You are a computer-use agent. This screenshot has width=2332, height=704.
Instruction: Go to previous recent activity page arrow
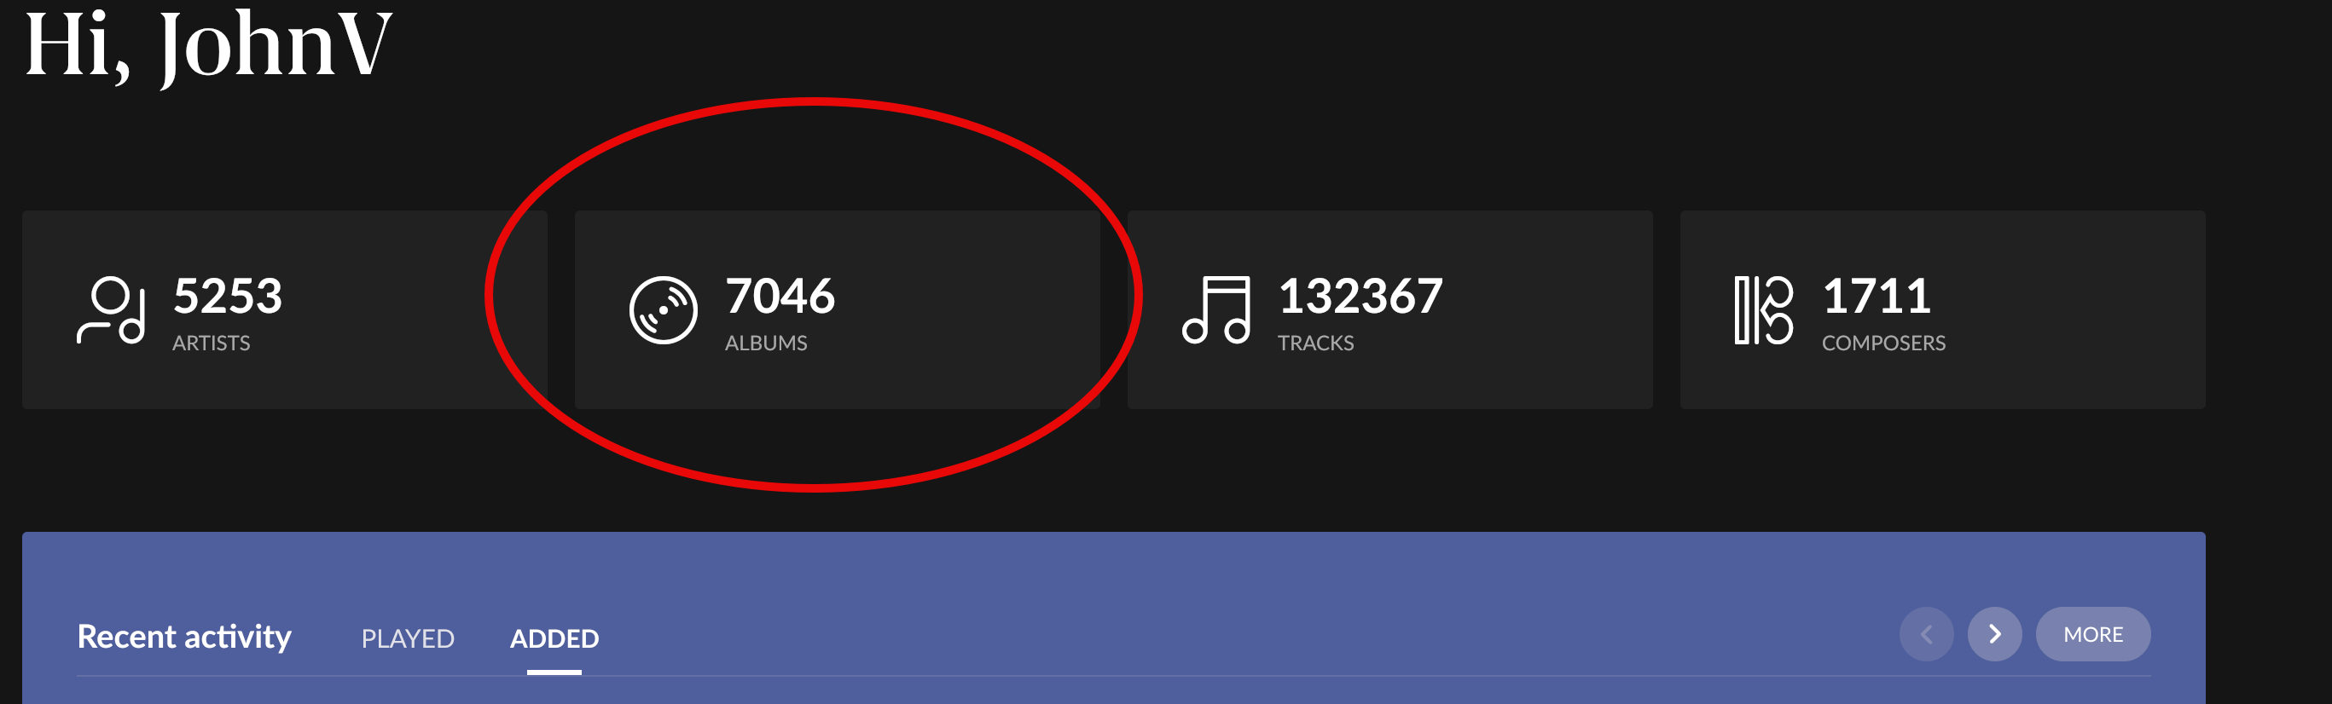(x=1927, y=634)
